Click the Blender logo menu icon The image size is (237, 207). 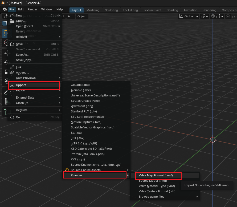coord(5,9)
